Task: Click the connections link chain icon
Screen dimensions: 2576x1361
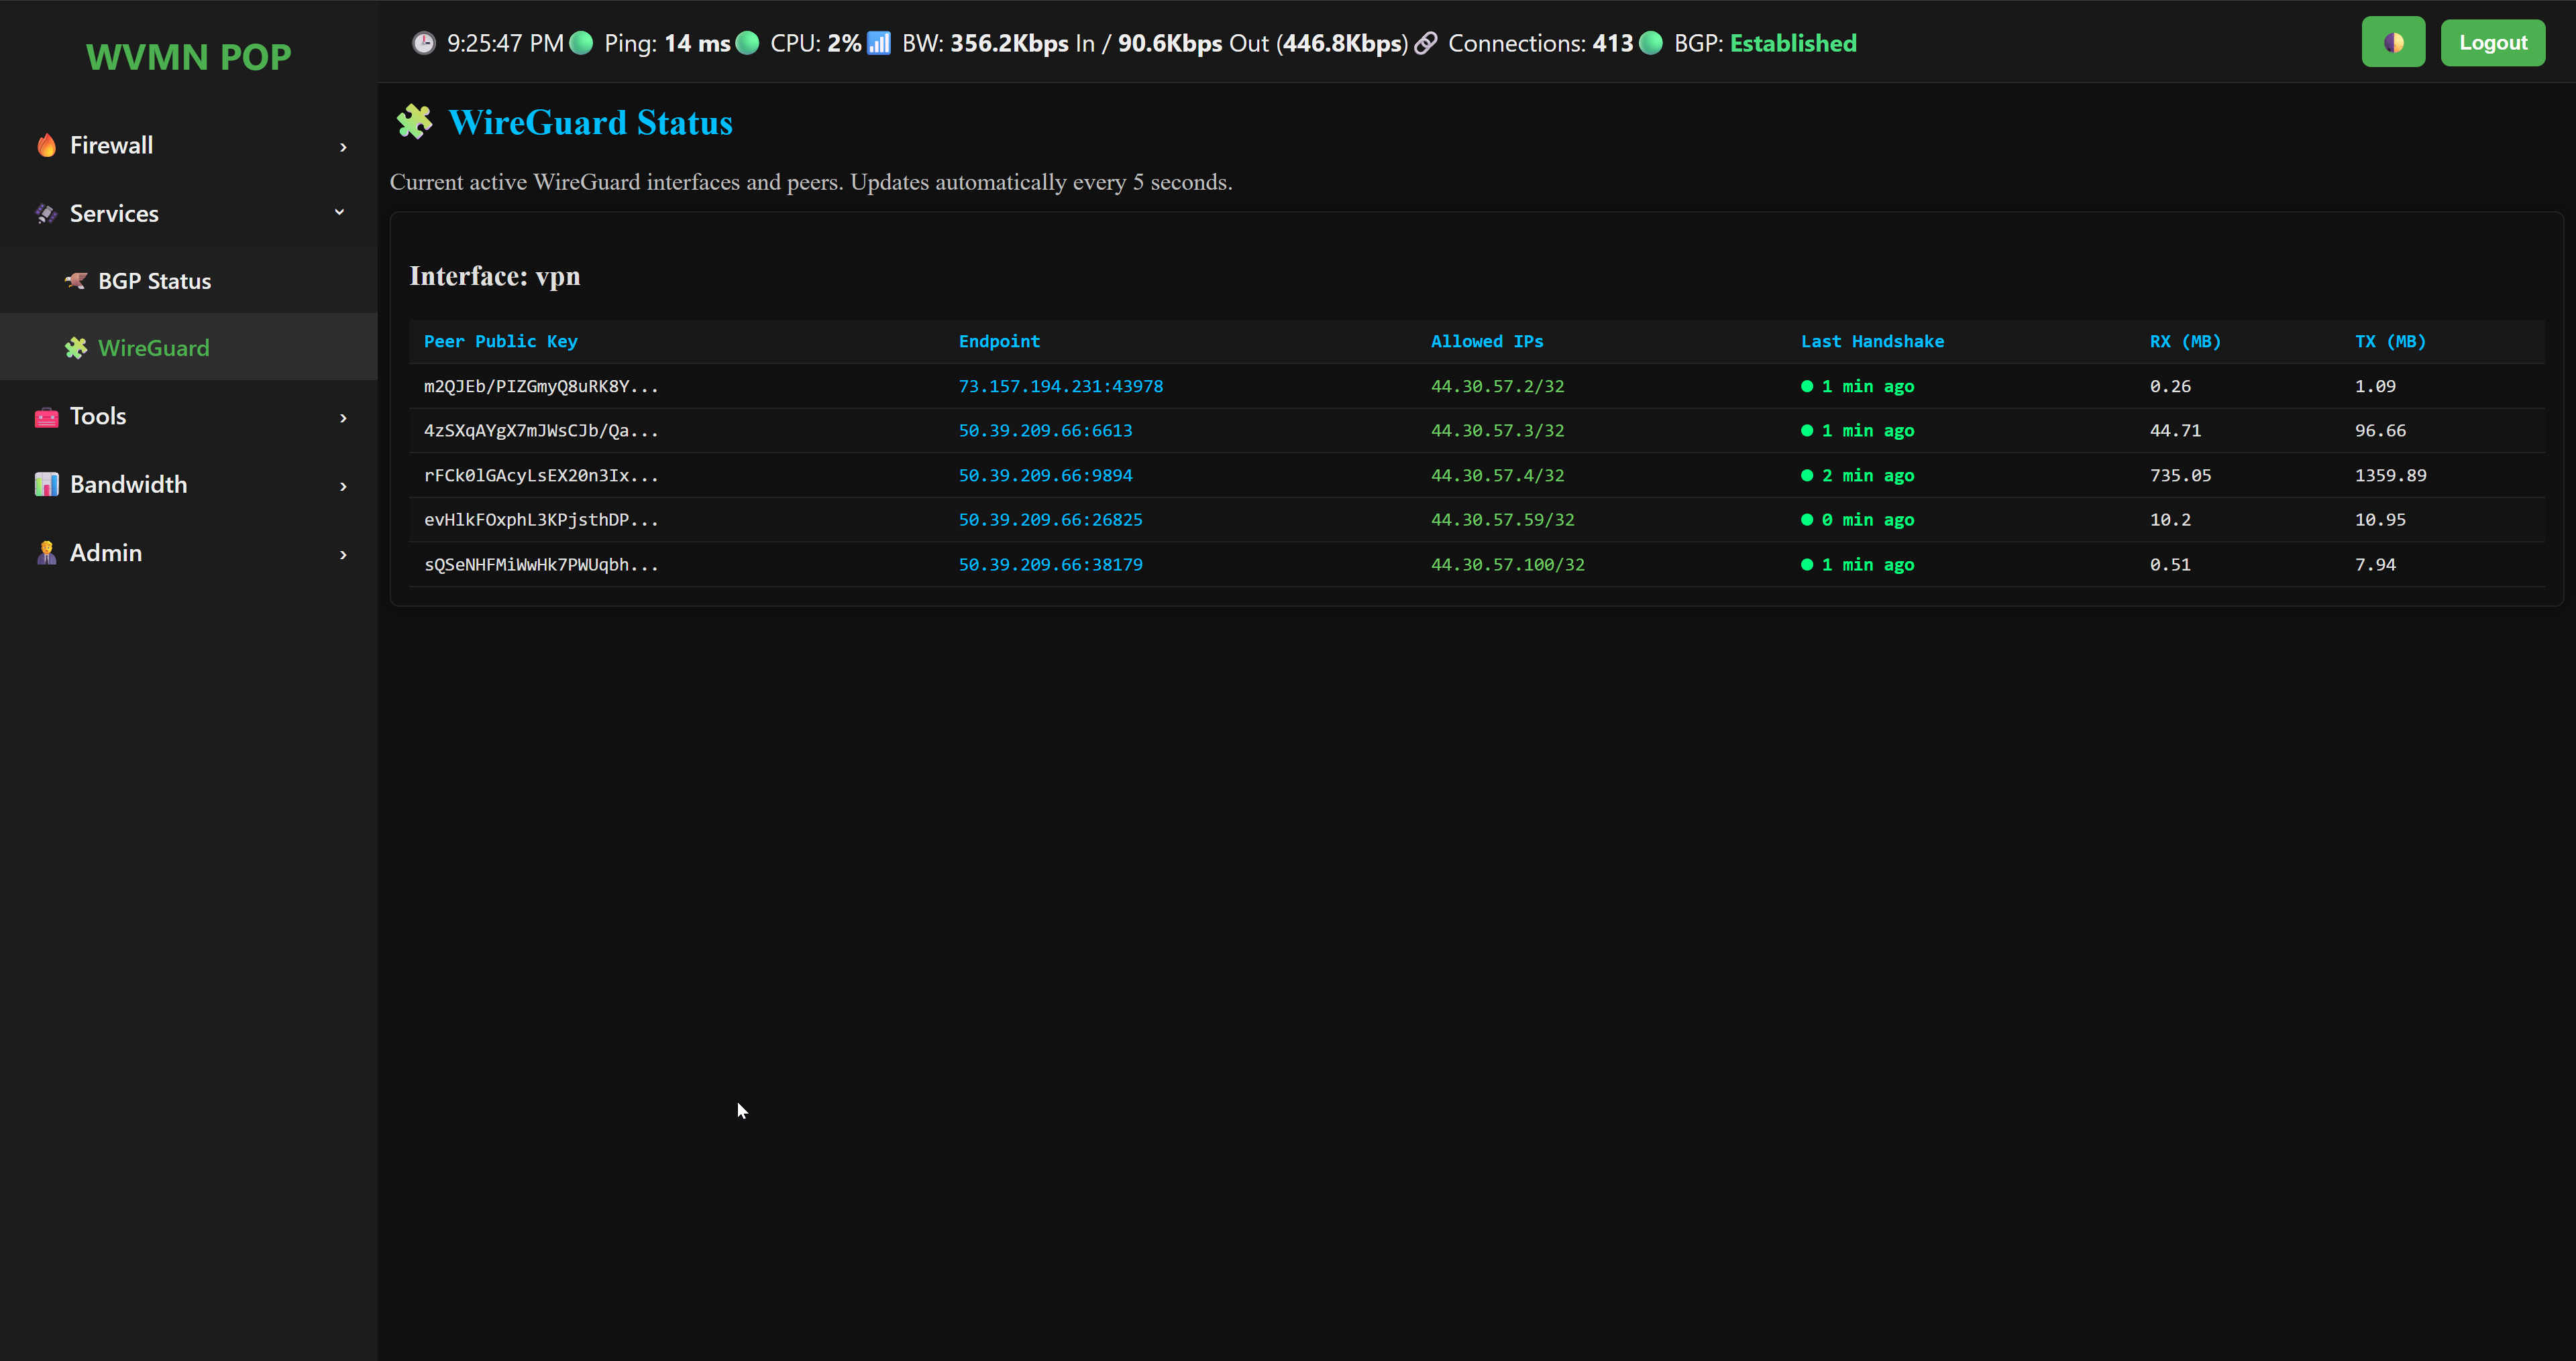Action: [1426, 43]
